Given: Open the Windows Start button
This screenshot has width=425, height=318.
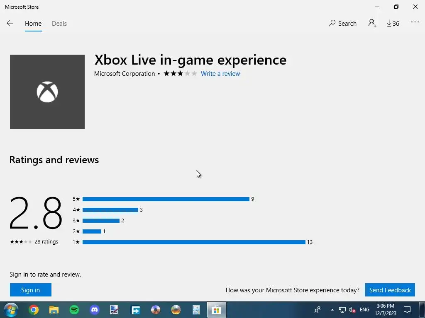Looking at the screenshot, I should (x=11, y=310).
